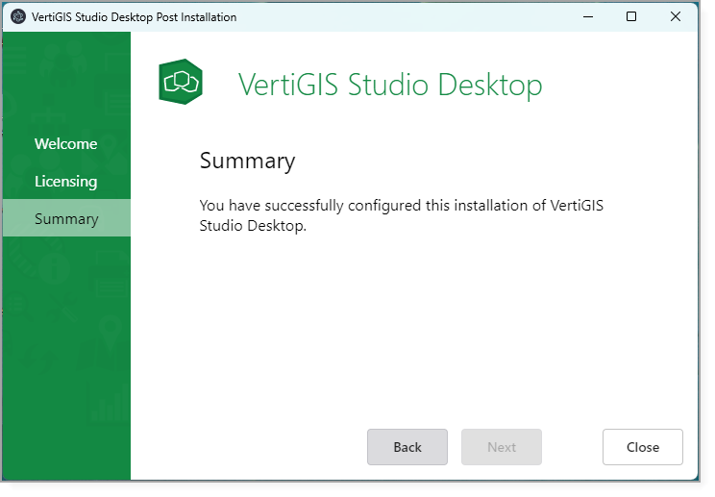Image resolution: width=715 pixels, height=497 pixels.
Task: Maximize the Post Installation window
Action: 631,17
